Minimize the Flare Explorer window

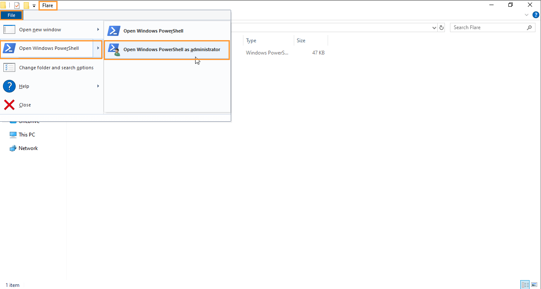pos(491,5)
